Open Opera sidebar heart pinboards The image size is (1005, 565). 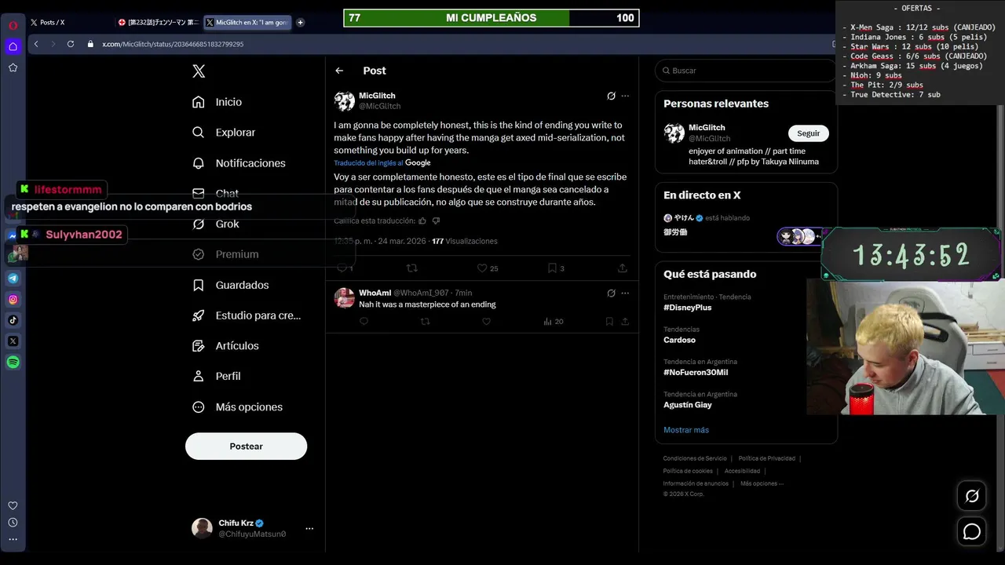(13, 505)
